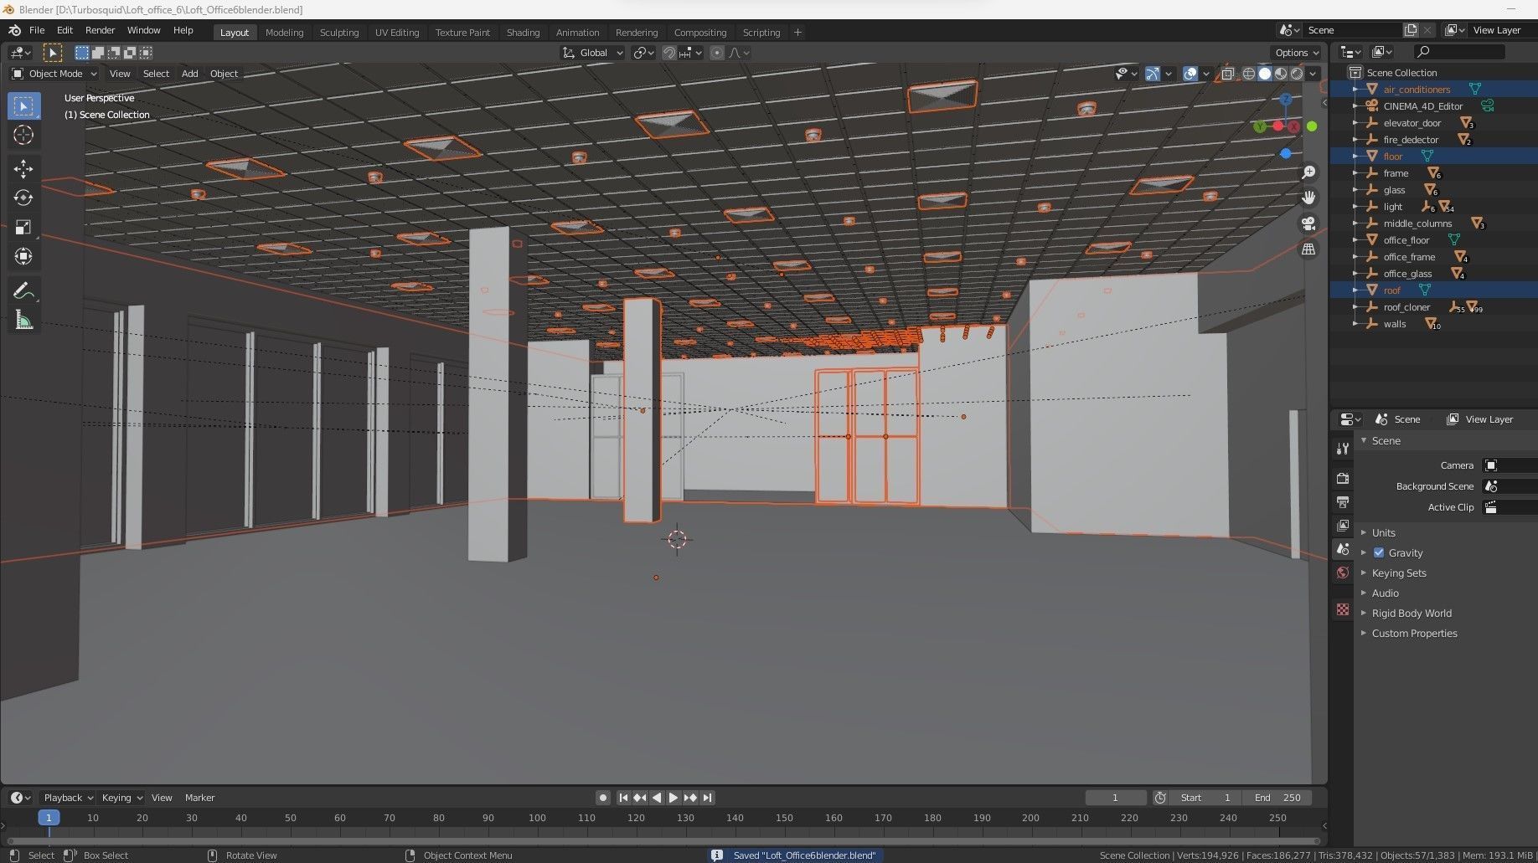Click the Blender logo menu icon

coord(14,30)
